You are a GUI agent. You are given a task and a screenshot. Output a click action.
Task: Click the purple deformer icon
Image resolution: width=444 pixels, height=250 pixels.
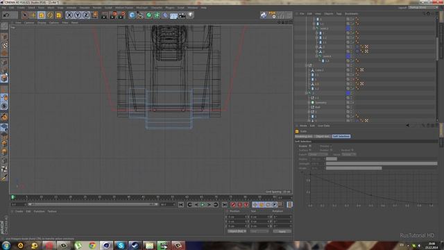(165, 15)
